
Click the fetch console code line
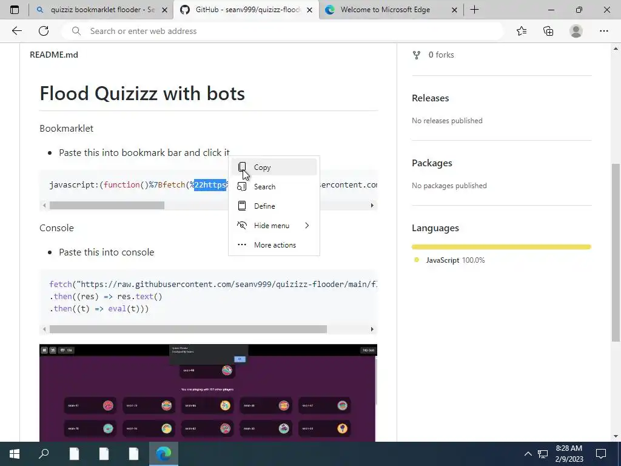pyautogui.click(x=213, y=284)
